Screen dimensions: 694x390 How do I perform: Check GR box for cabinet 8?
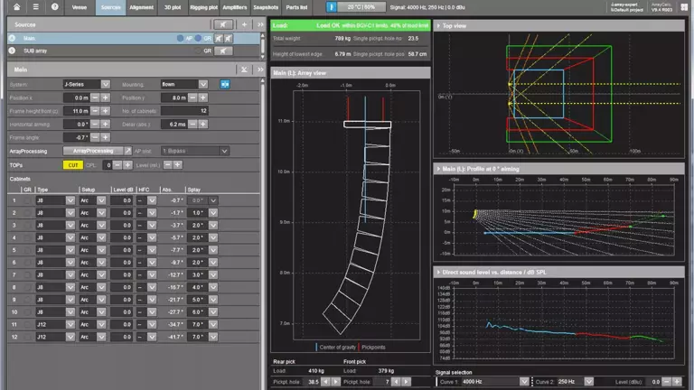coord(27,287)
